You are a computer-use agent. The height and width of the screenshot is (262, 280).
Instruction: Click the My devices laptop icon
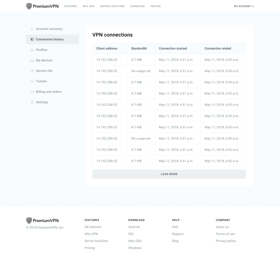(32, 60)
